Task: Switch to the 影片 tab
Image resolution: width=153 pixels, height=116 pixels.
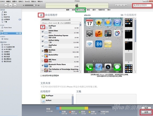Action: (94, 10)
